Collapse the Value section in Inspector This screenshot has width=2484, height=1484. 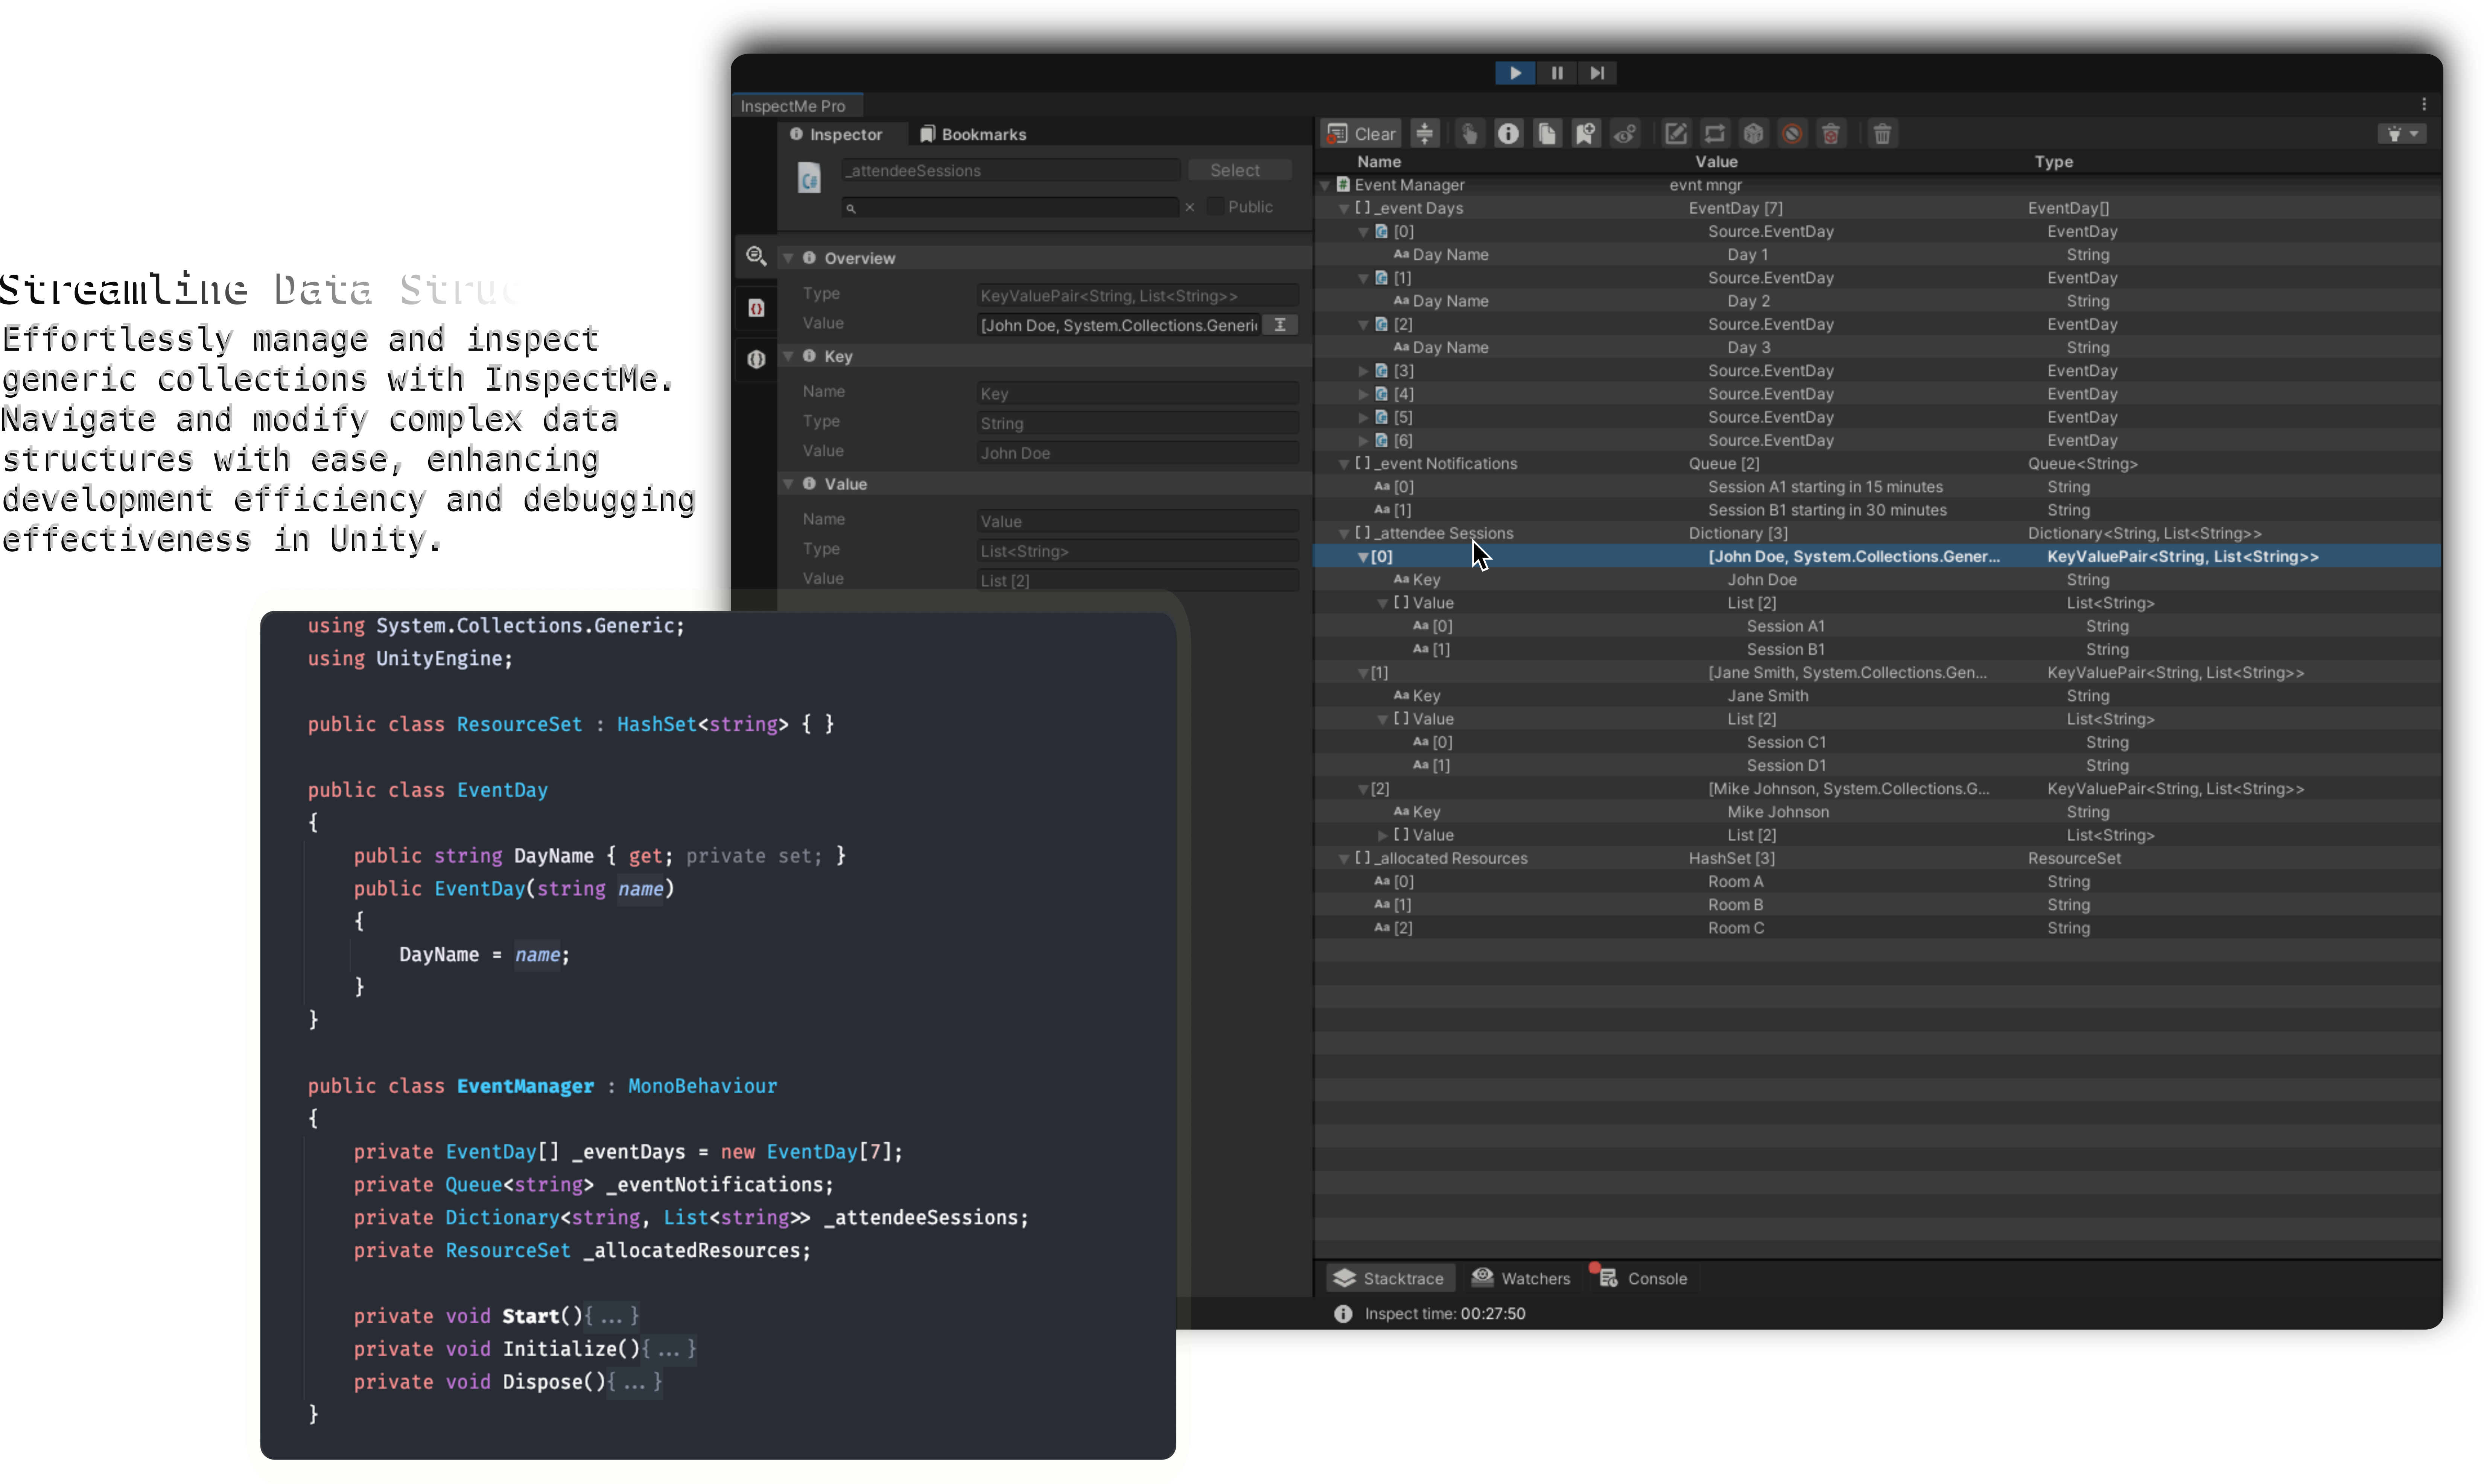[788, 484]
